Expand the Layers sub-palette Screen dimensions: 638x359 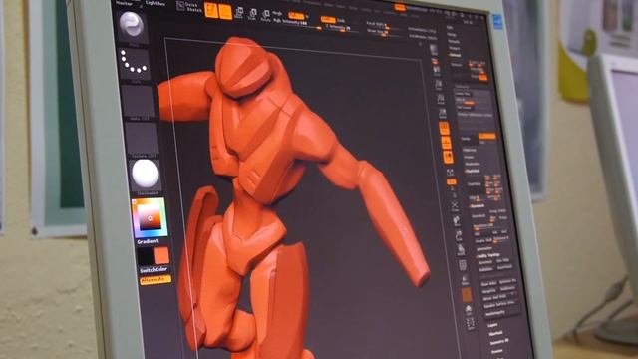click(492, 326)
